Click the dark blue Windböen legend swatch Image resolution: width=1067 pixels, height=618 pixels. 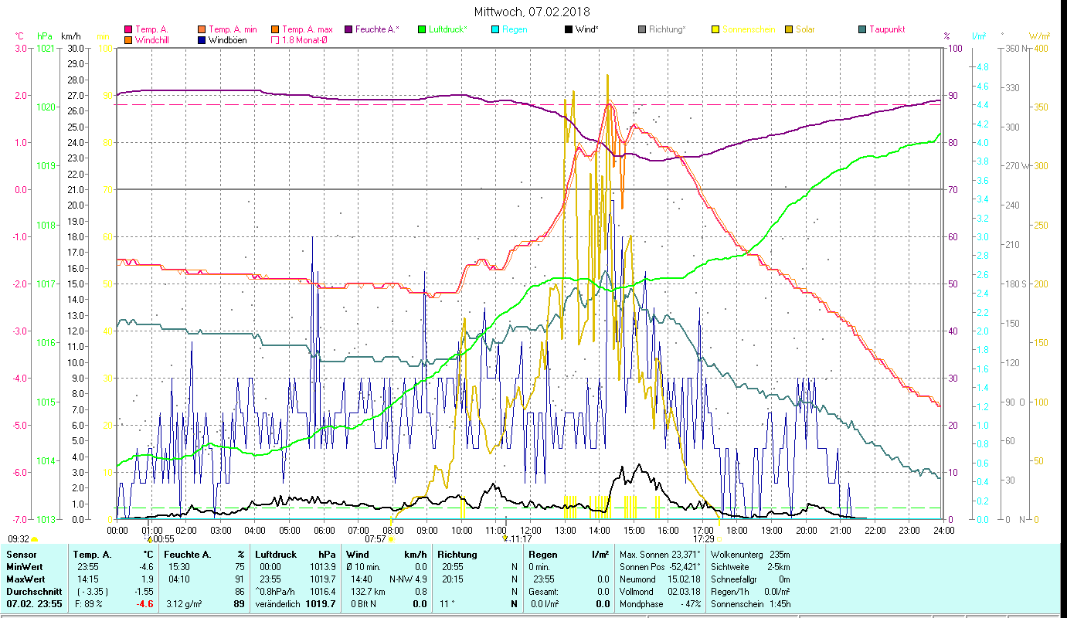click(x=202, y=40)
